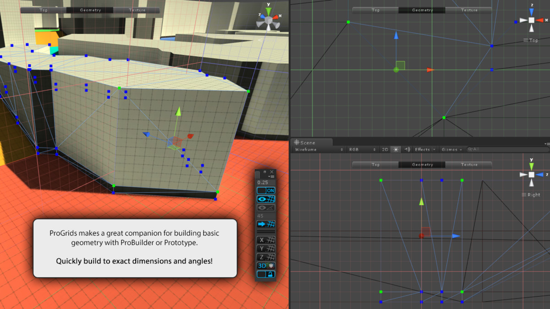This screenshot has height=309, width=550.
Task: Click the 0.25 snap value field
Action: [266, 182]
